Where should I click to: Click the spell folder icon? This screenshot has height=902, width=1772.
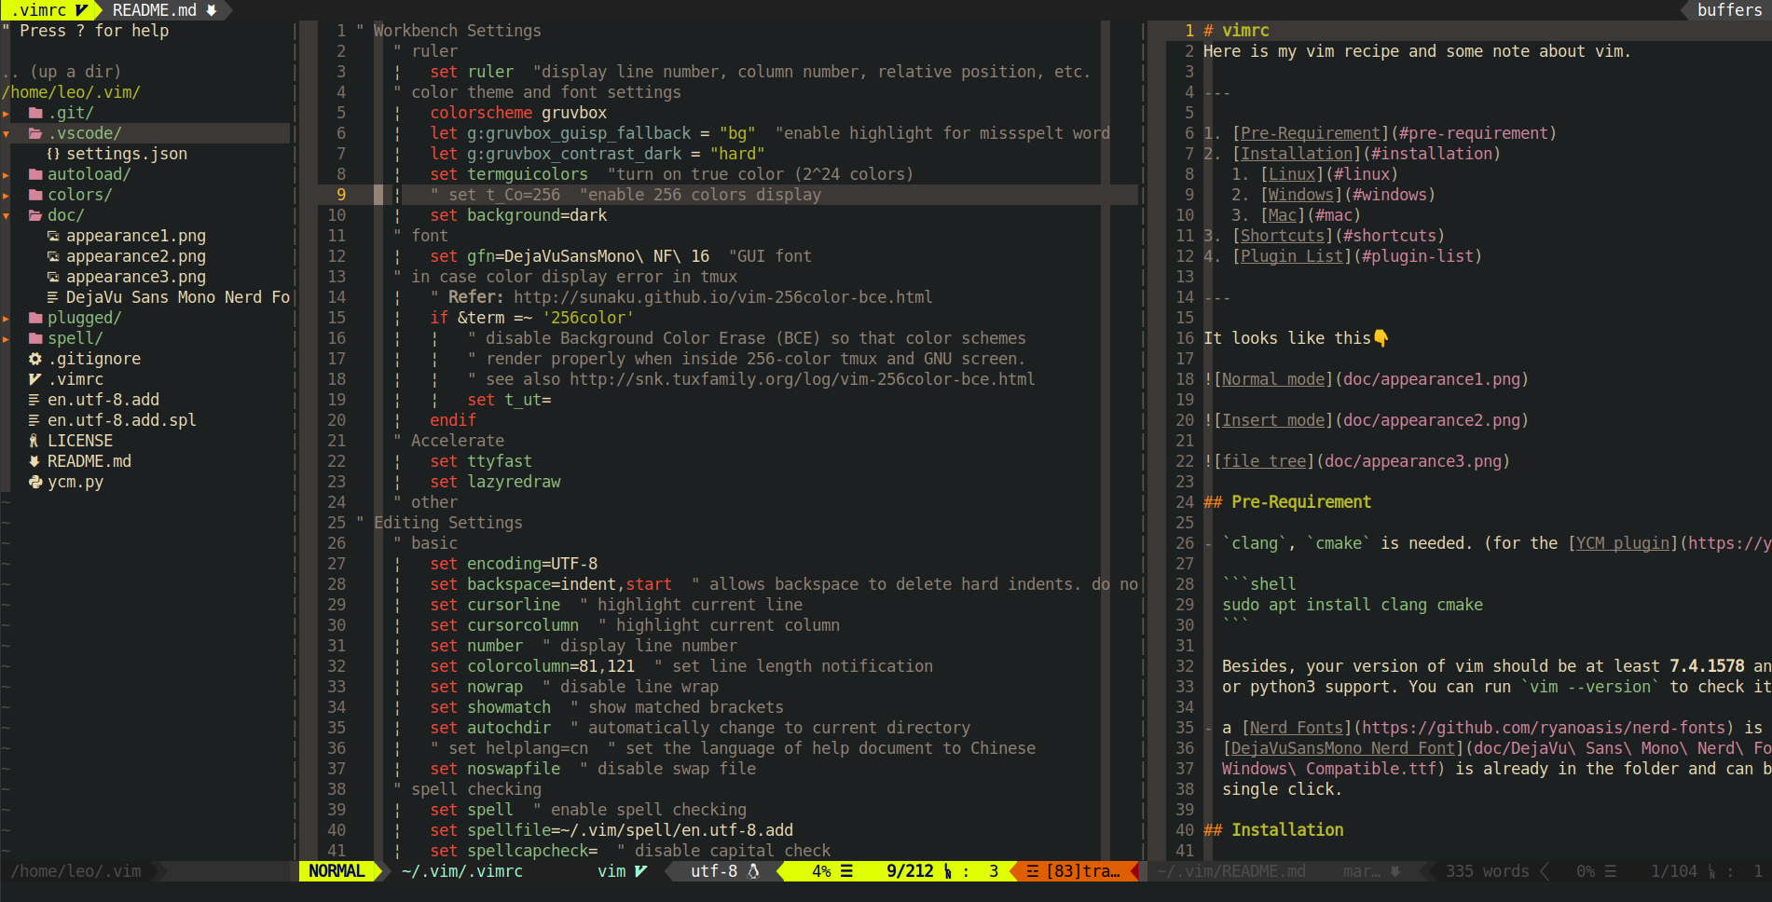coord(35,338)
